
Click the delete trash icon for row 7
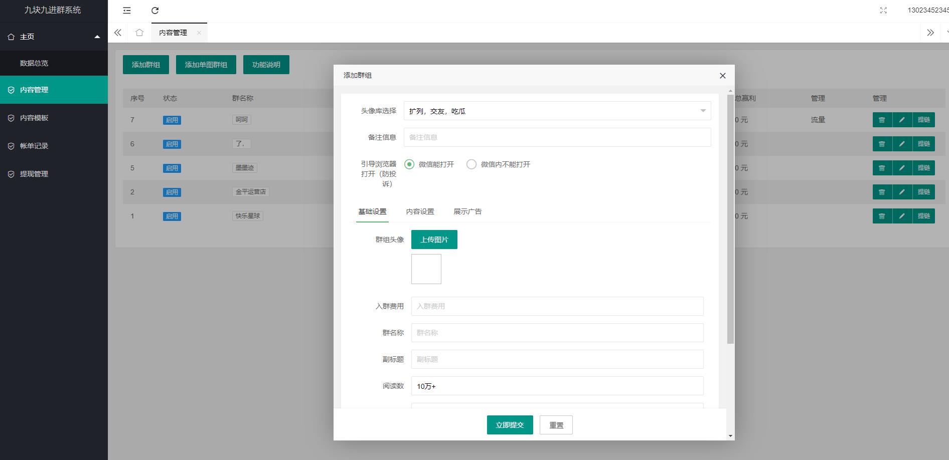coord(882,120)
